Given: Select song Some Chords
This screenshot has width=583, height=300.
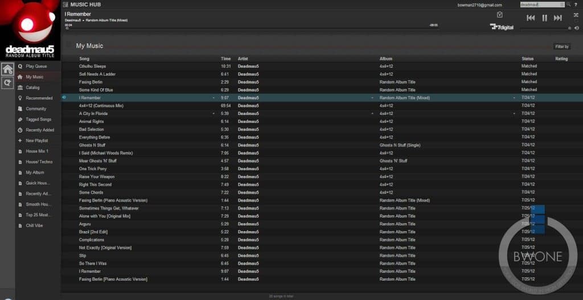Looking at the screenshot, I should [91, 192].
